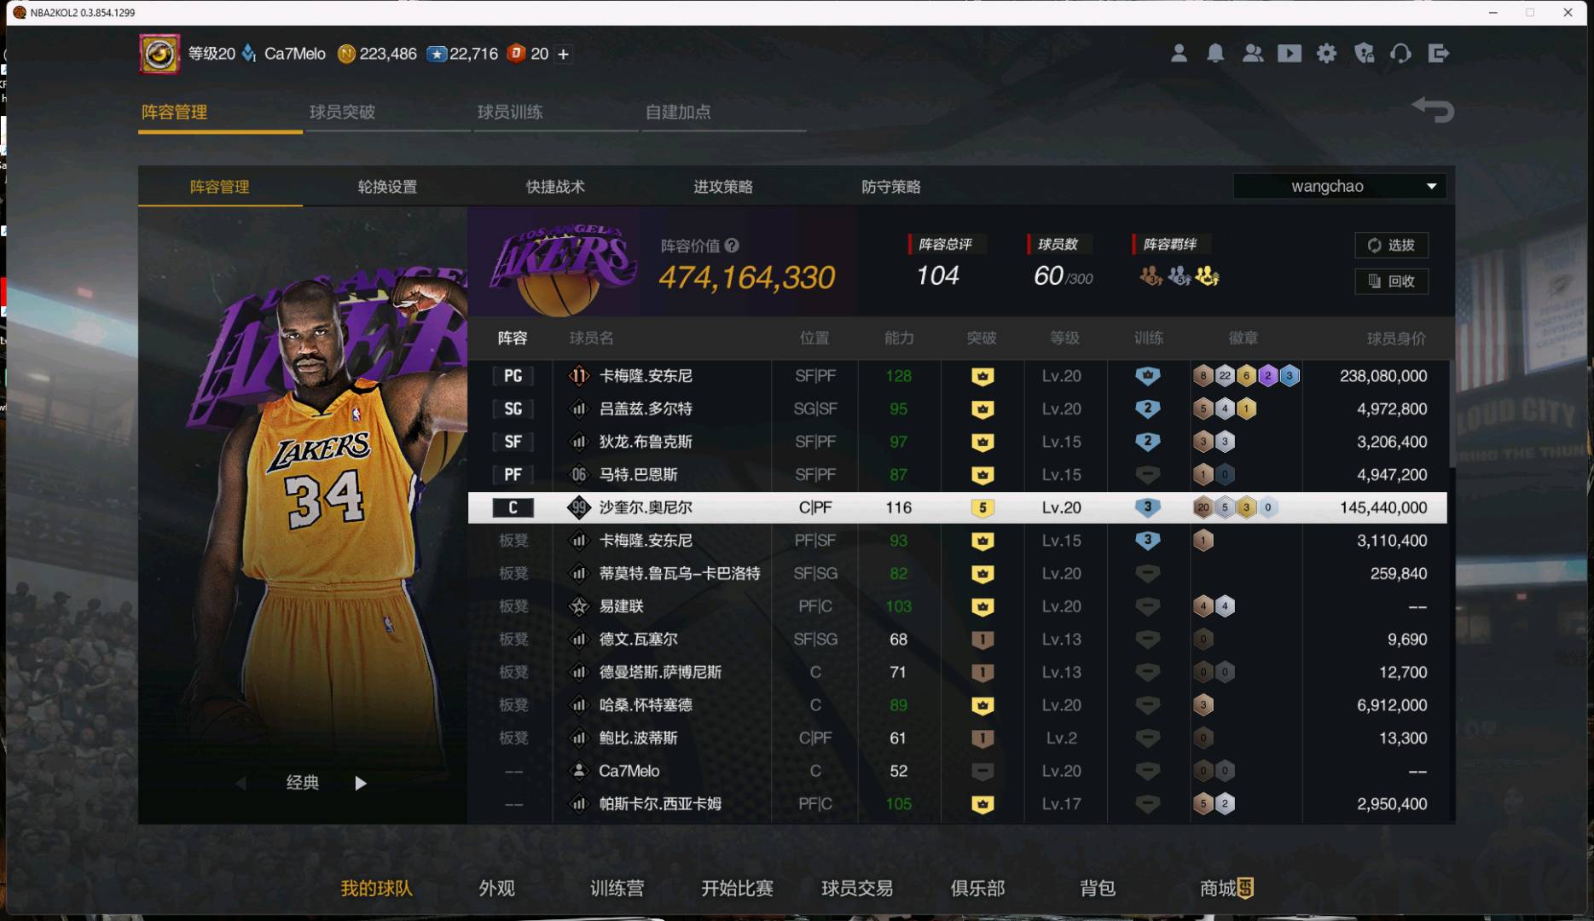
Task: Open the notifications bell icon
Action: [x=1215, y=54]
